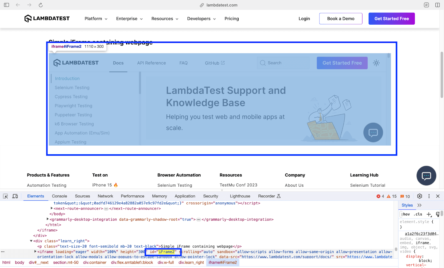Expand the iframe#iFrame2 node in the DOM tree
The width and height of the screenshot is (444, 268).
[x=35, y=252]
